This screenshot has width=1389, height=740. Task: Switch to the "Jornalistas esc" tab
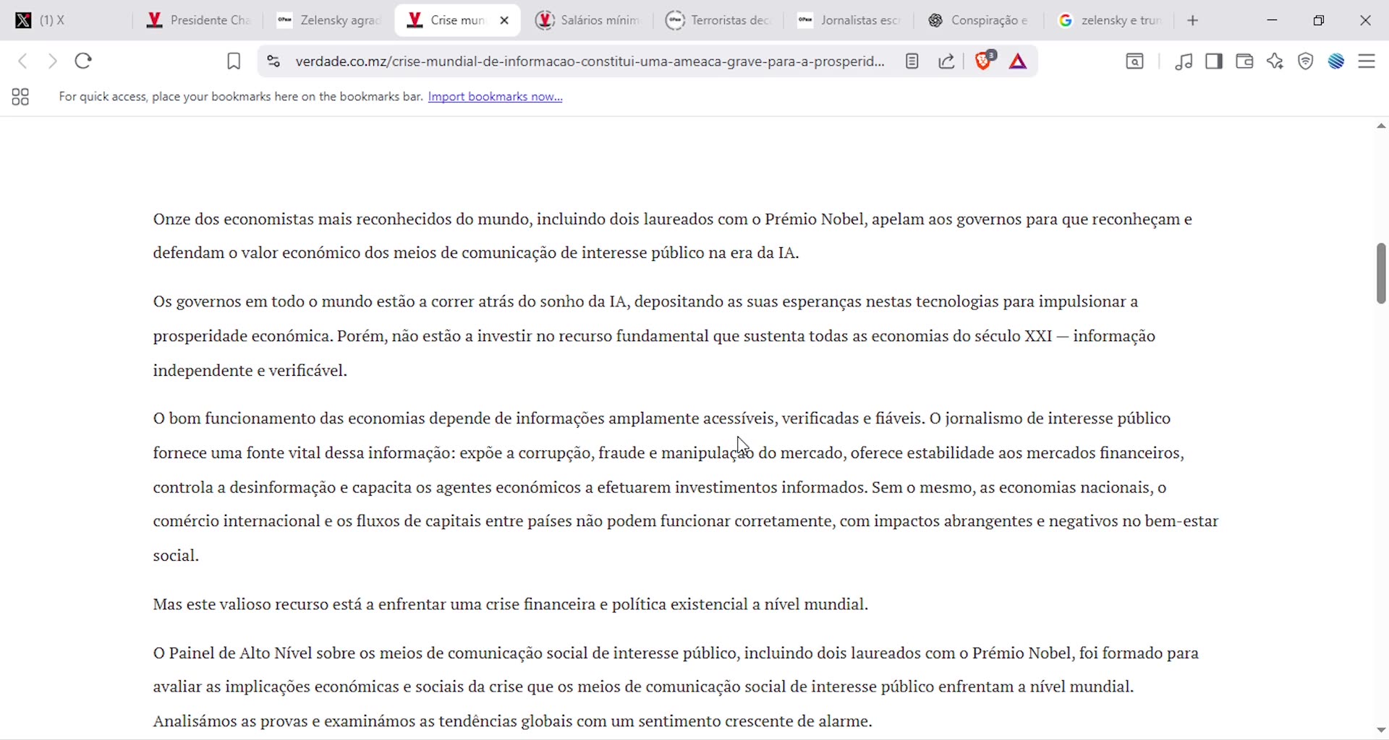[848, 21]
